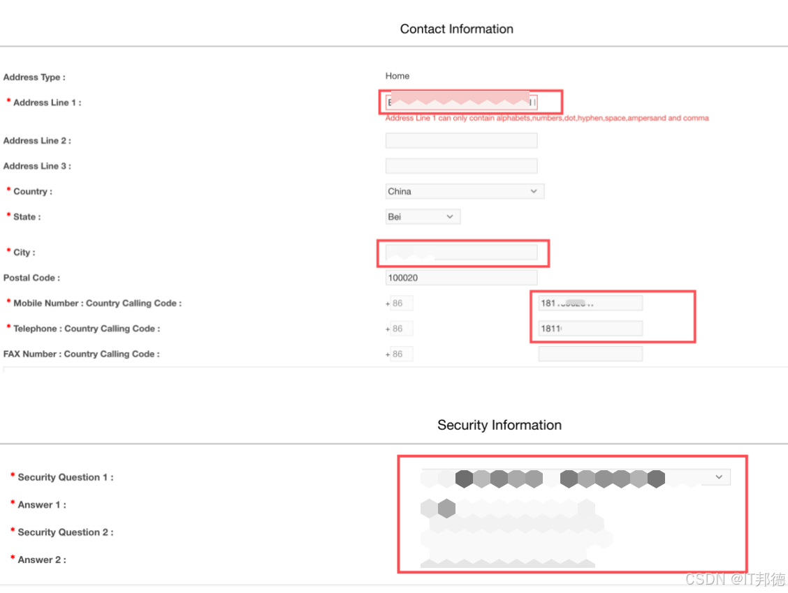Click the Home address type value

[x=397, y=76]
